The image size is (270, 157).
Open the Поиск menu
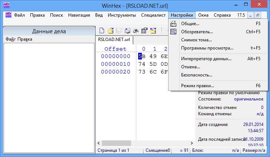coord(56,15)
